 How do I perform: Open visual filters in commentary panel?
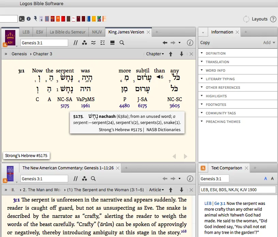(84, 179)
